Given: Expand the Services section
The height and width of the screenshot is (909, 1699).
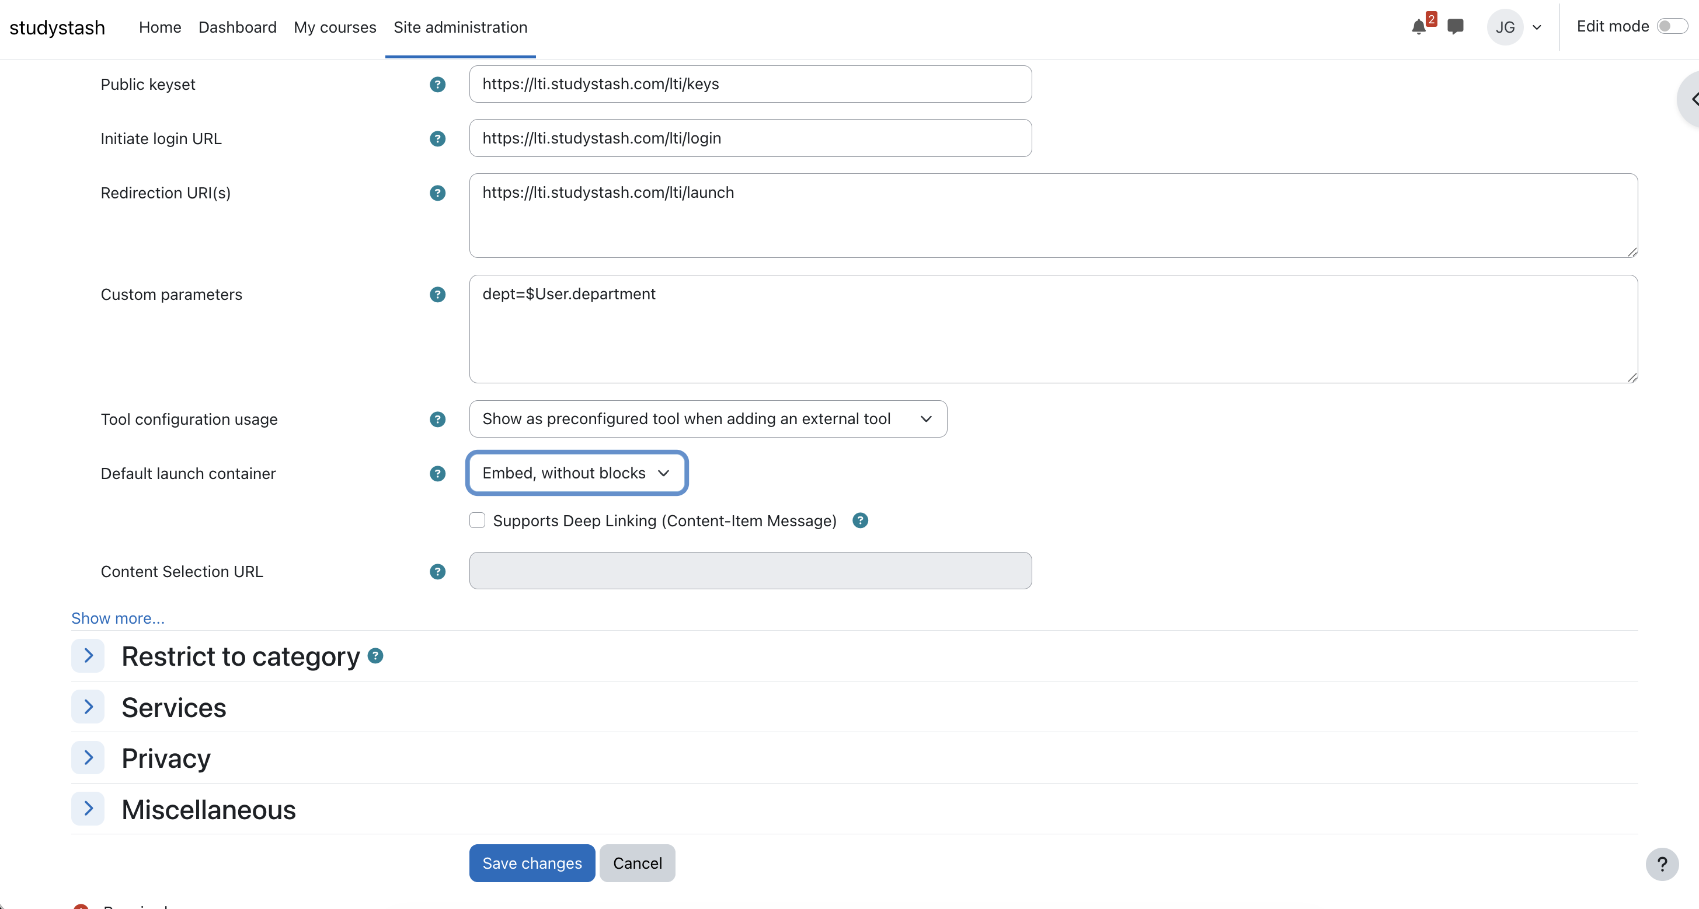Looking at the screenshot, I should (88, 707).
